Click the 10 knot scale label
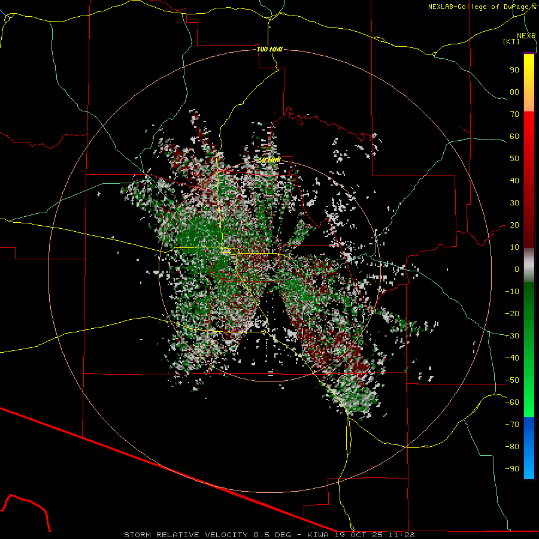Image resolution: width=539 pixels, height=539 pixels. (514, 247)
